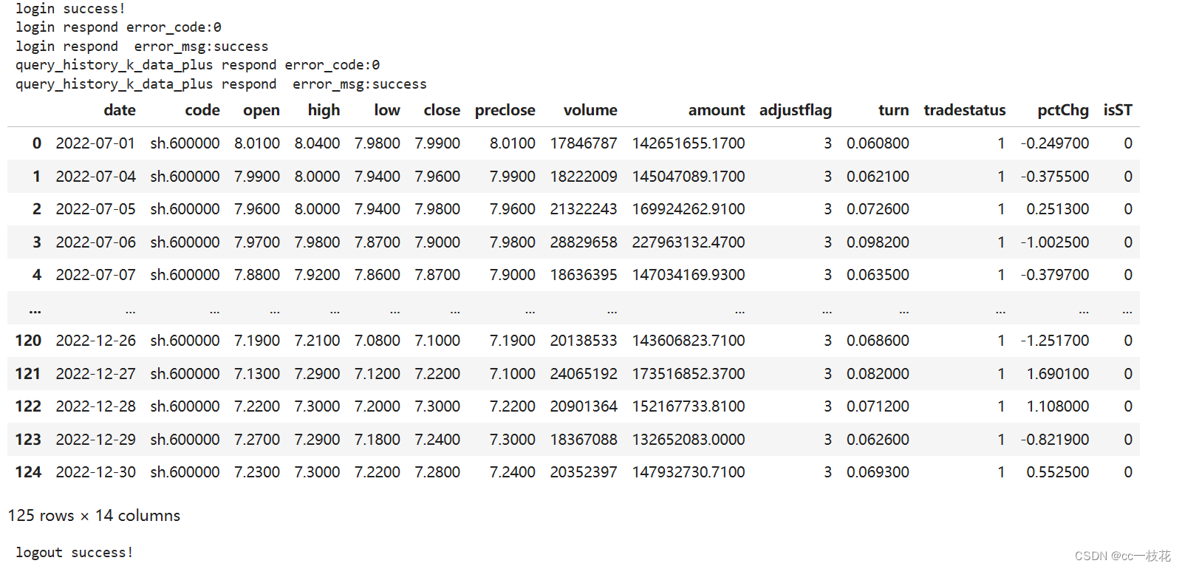Select date cell 2022-07-05
This screenshot has width=1182, height=569.
point(96,209)
